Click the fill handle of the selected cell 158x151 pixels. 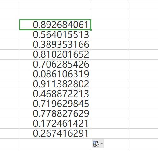coord(91,30)
